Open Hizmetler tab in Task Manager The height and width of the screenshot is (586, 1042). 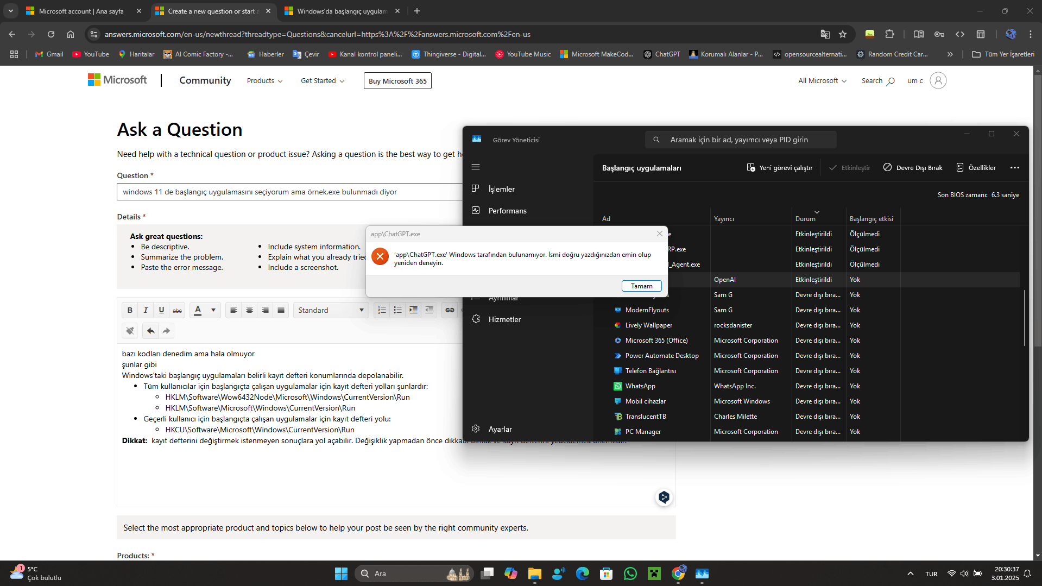point(528,319)
